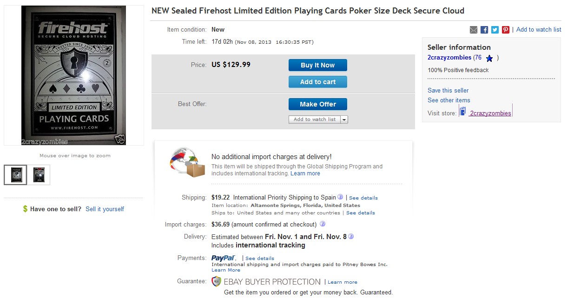This screenshot has width=567, height=300.
Task: Click the seller's blue feedback star
Action: click(x=489, y=59)
